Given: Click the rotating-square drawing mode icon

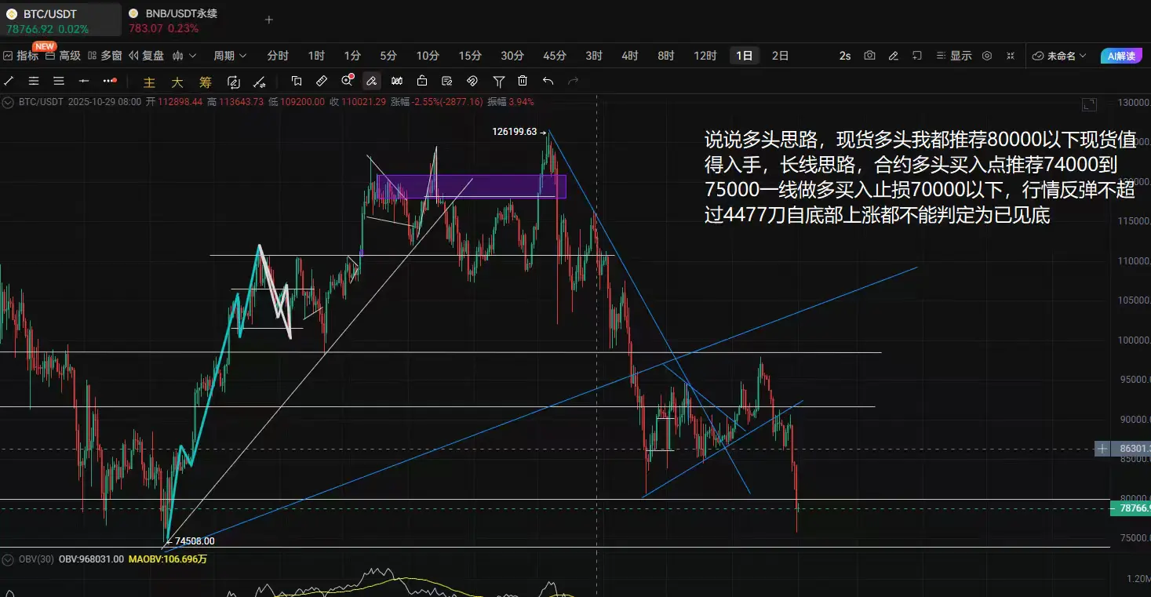Looking at the screenshot, I should [x=233, y=82].
